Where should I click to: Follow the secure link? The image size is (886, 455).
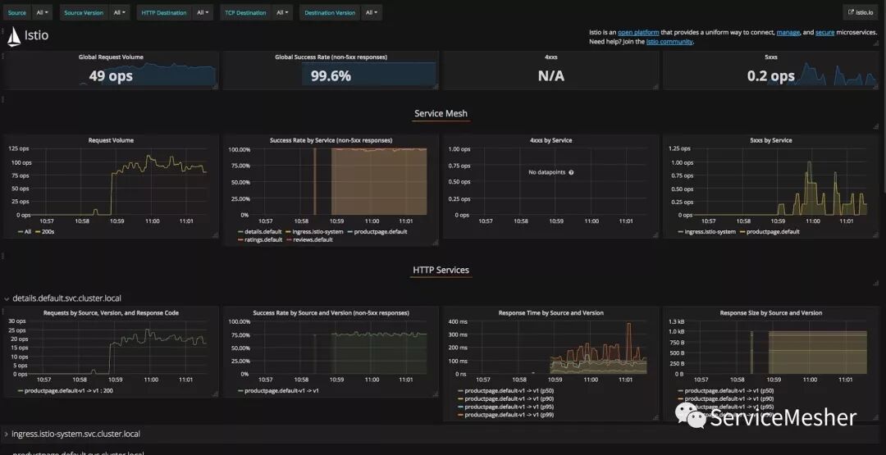click(x=824, y=33)
